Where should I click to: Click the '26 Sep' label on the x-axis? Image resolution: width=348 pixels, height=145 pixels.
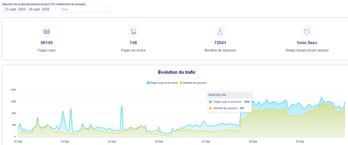point(159,142)
